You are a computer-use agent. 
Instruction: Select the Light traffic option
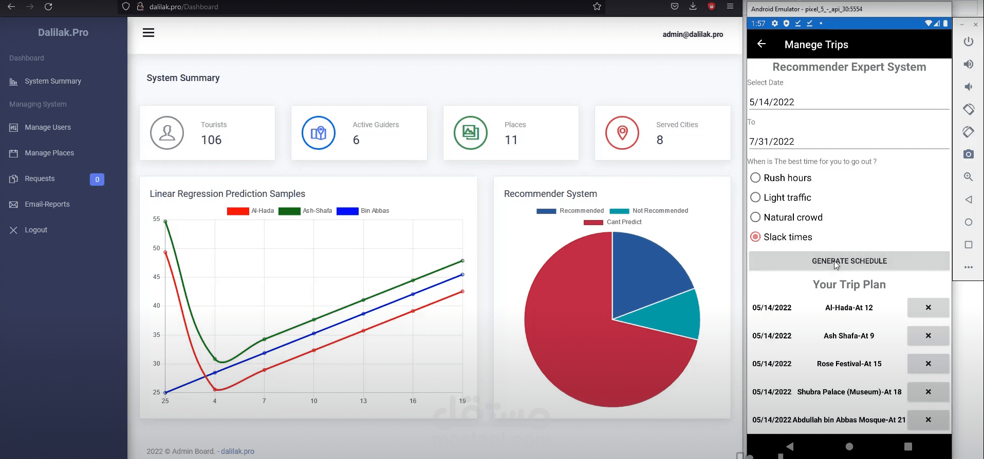click(781, 197)
